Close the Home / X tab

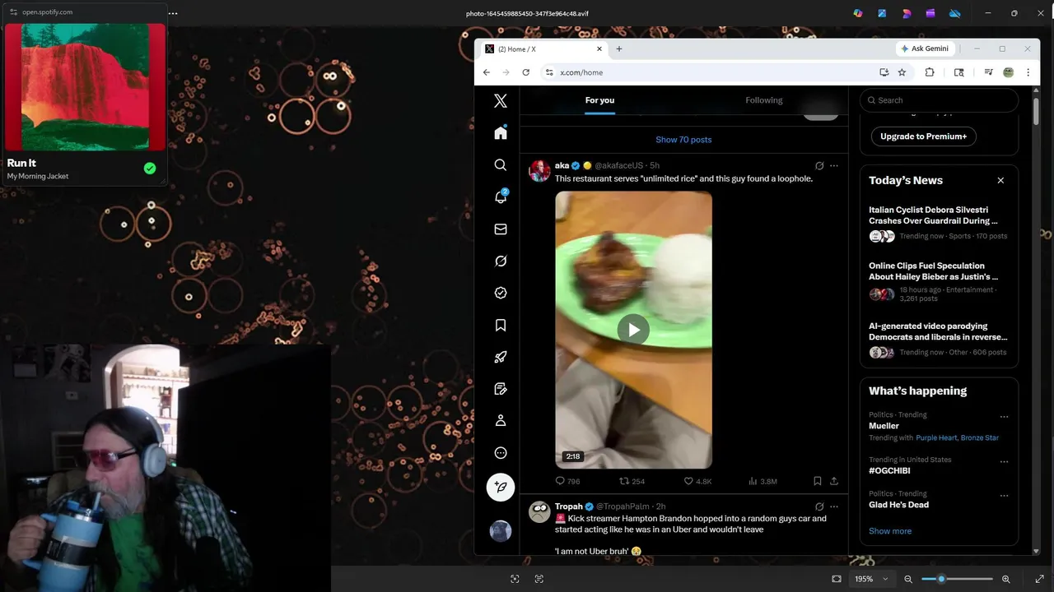point(599,49)
